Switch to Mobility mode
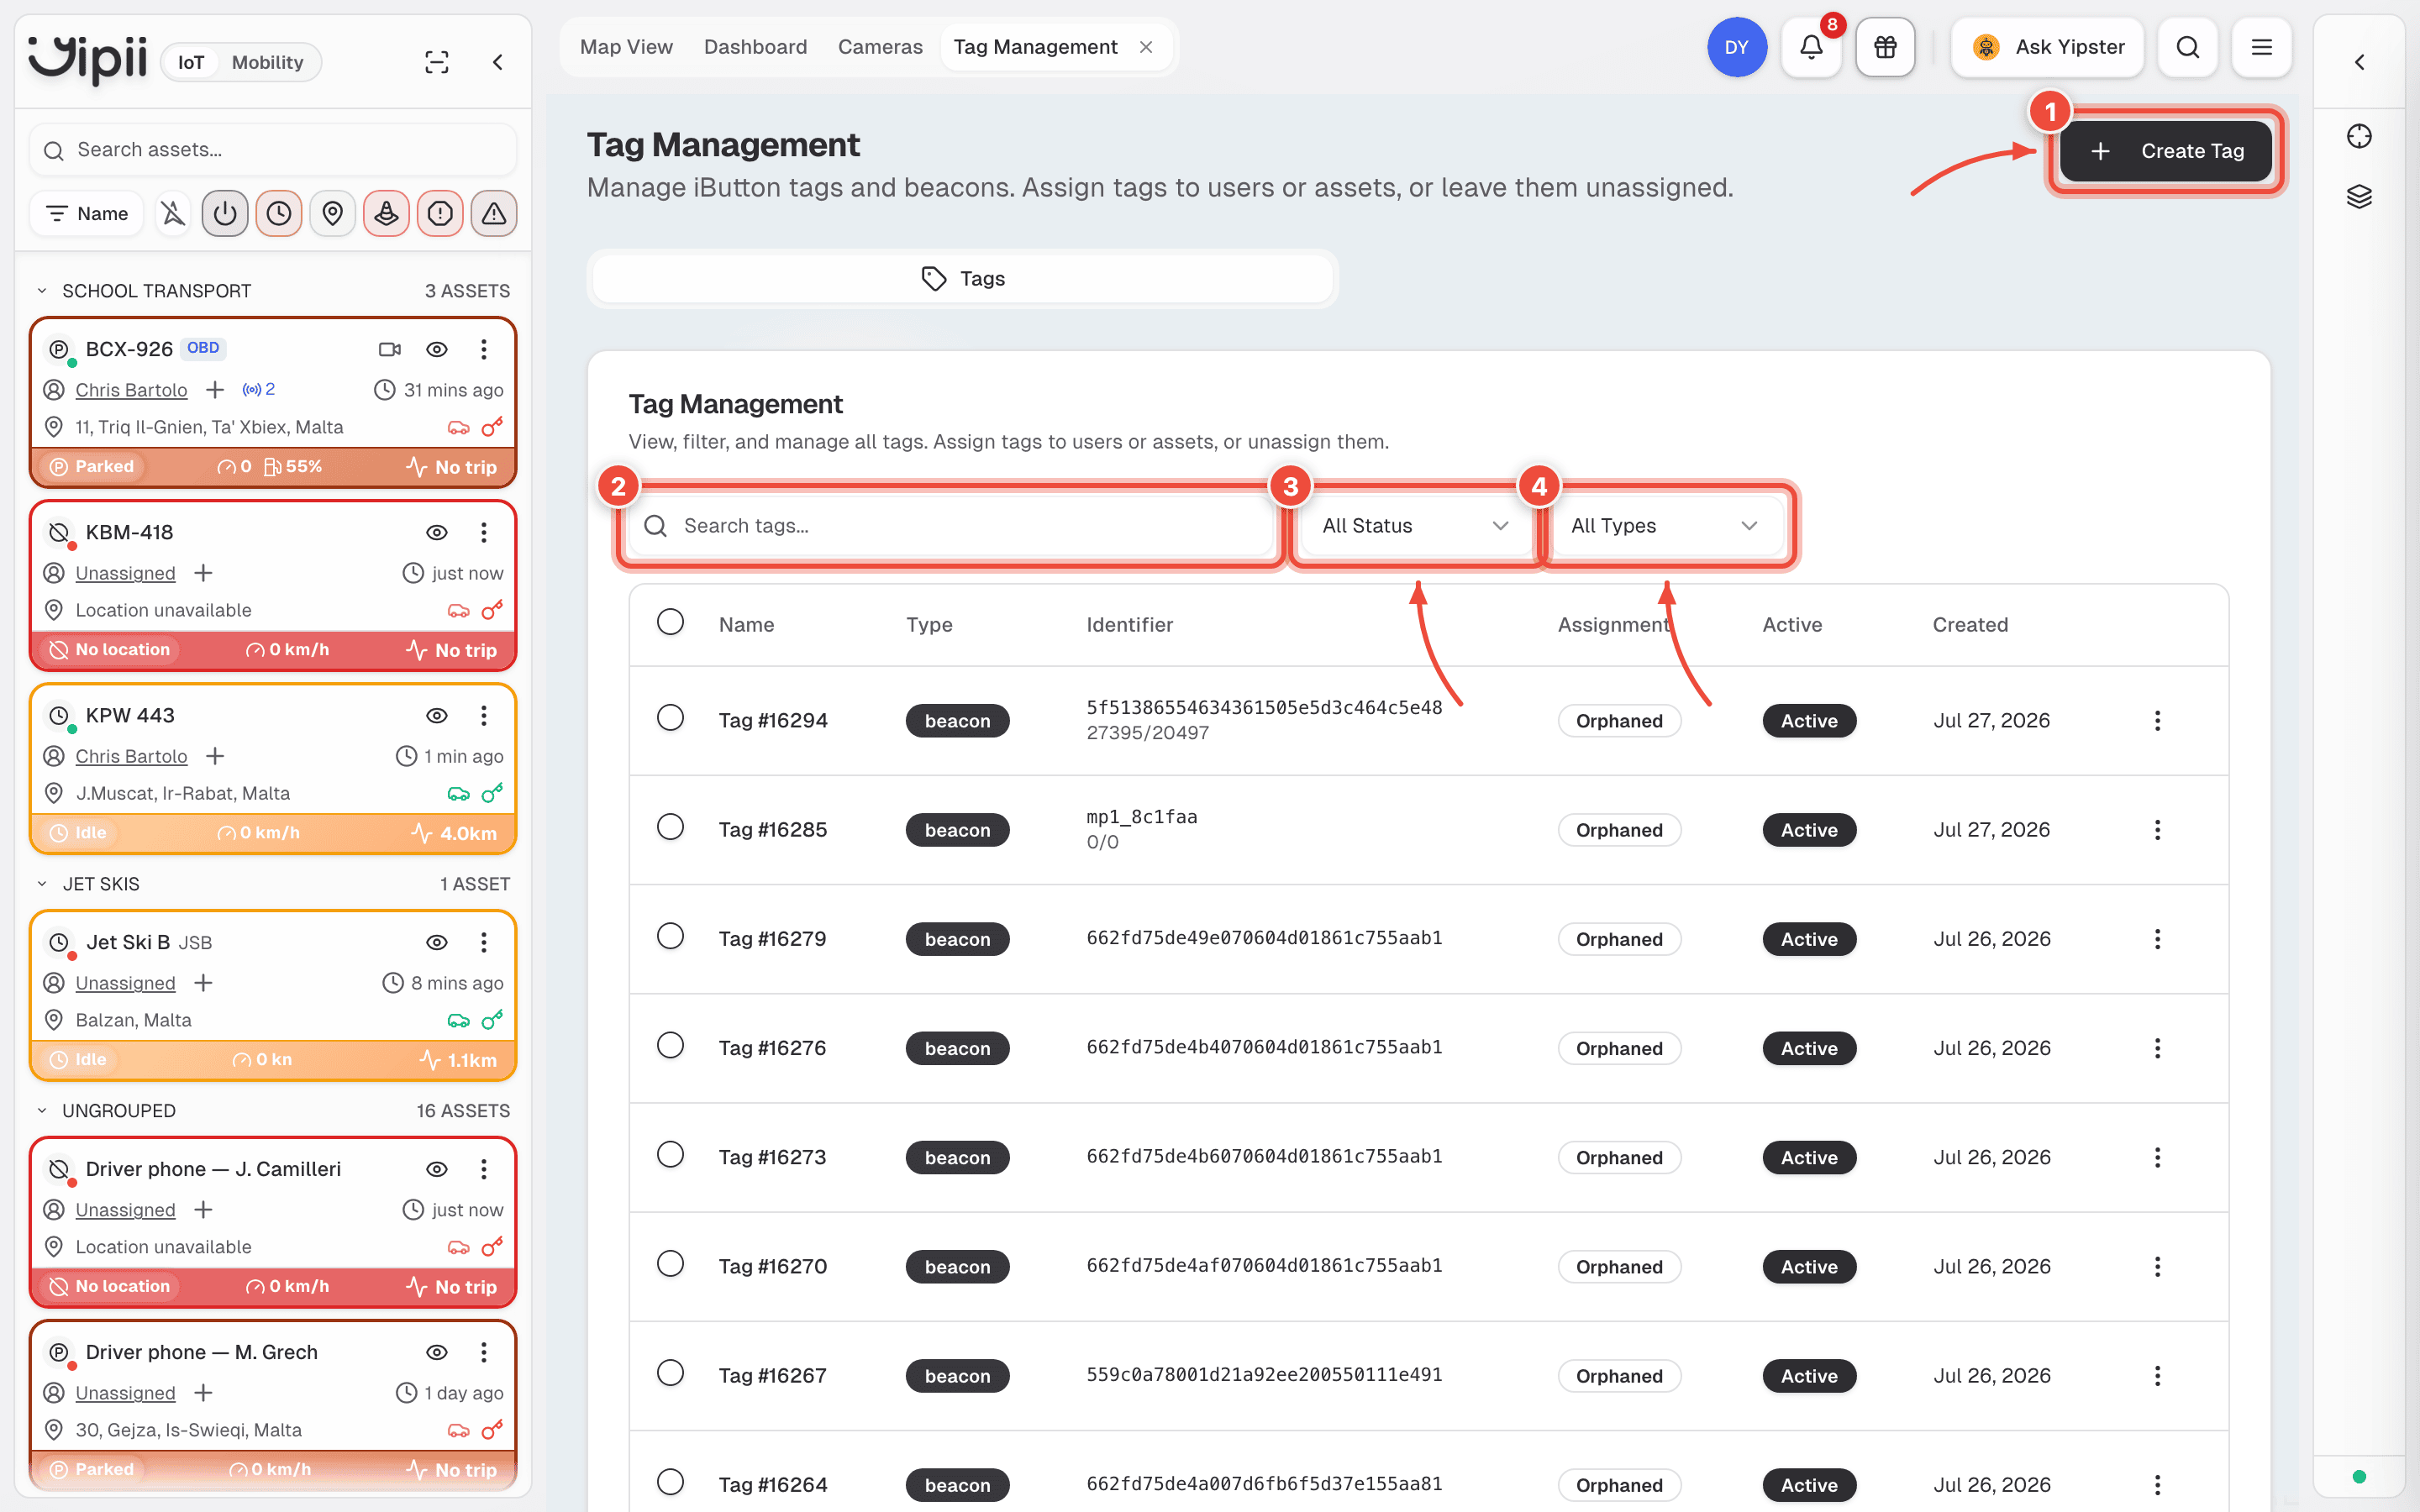 tap(267, 62)
